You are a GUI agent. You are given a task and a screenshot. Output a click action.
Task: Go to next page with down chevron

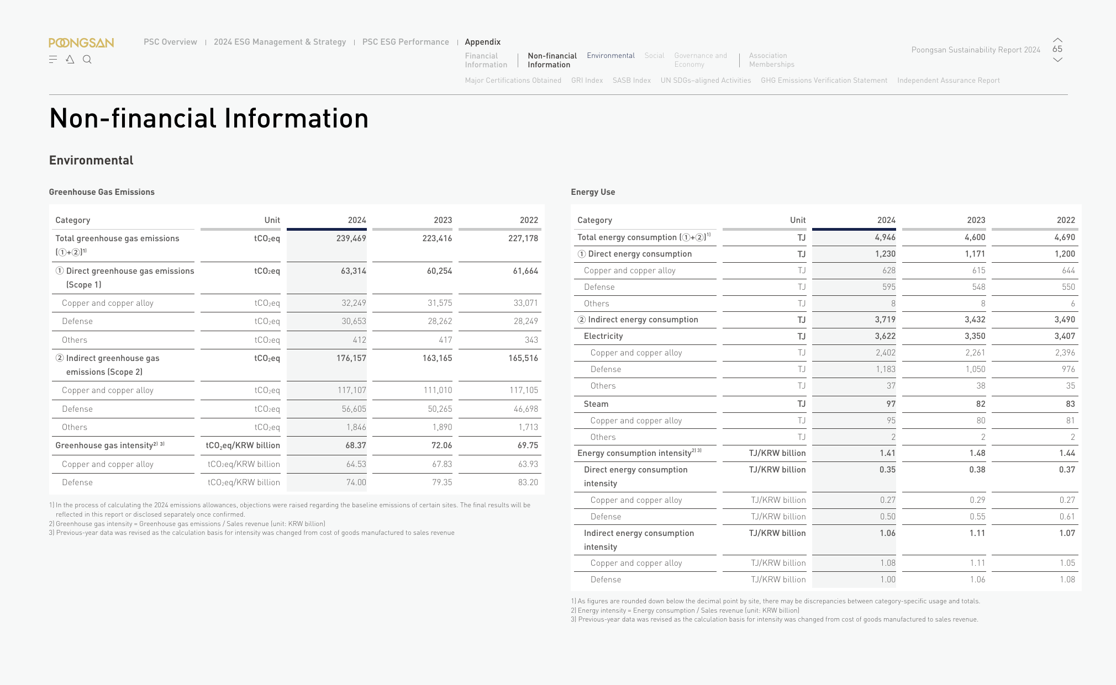click(x=1057, y=60)
